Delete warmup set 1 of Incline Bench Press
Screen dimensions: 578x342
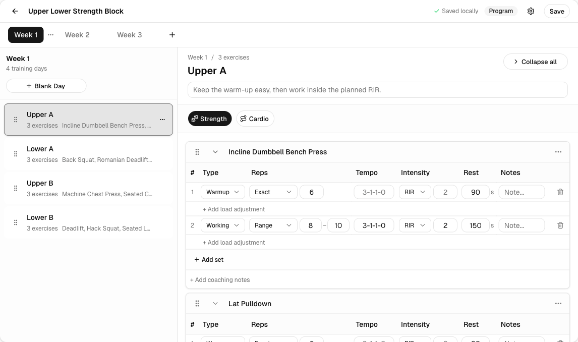(560, 192)
